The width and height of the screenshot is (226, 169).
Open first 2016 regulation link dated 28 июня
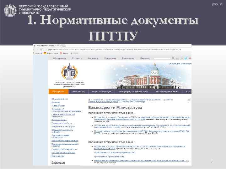[142, 118]
